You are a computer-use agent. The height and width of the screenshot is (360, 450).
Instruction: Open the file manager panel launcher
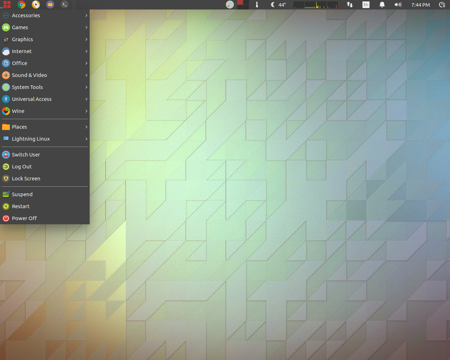pos(50,5)
